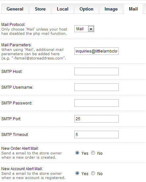Focus the SMTP Host input box
Image resolution: width=146 pixels, height=182 pixels.
96,72
